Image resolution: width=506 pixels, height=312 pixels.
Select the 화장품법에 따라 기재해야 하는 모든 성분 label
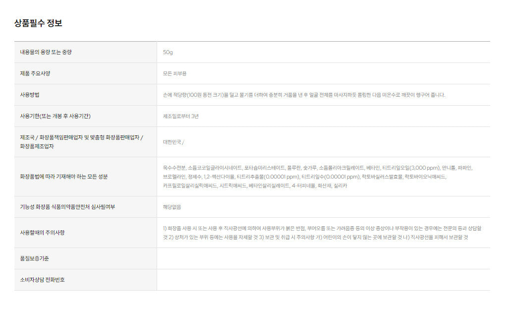63,177
